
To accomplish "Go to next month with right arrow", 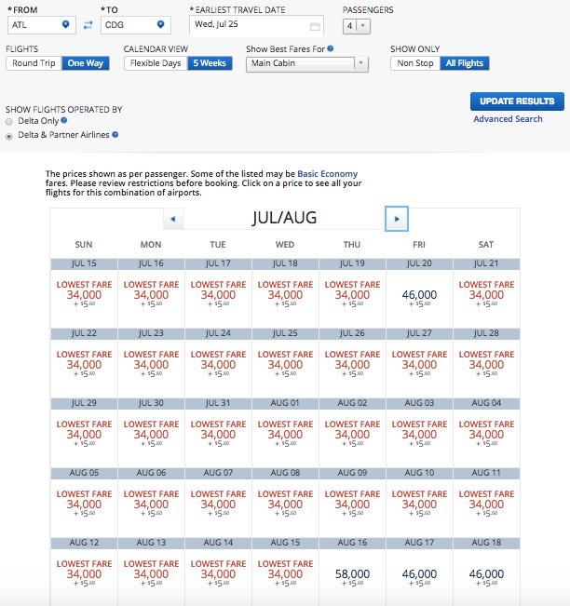I will pos(397,219).
